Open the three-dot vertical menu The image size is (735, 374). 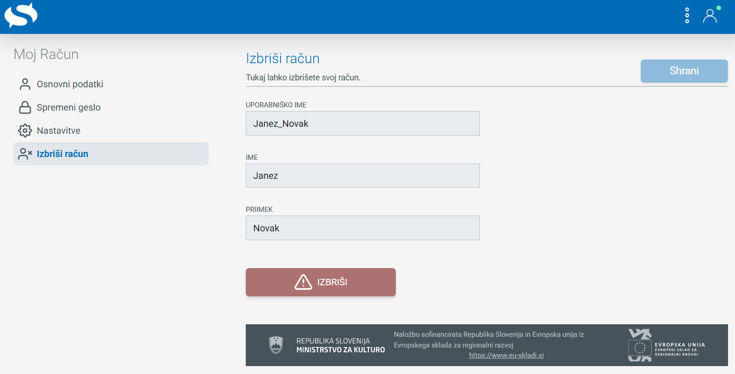click(x=687, y=15)
